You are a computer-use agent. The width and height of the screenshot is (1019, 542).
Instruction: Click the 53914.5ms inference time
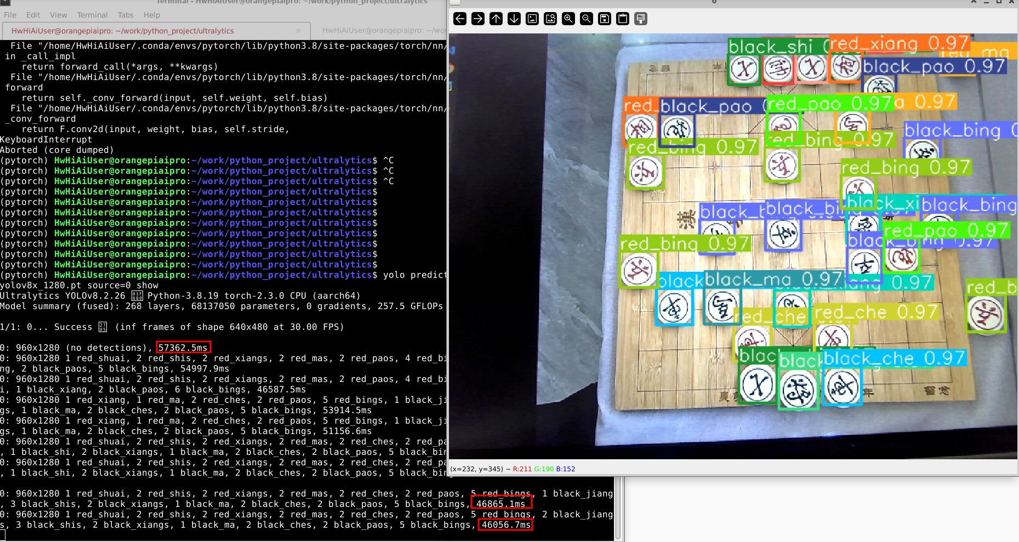click(347, 410)
